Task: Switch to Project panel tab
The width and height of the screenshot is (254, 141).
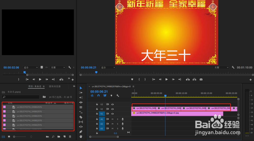Action: tap(35, 86)
